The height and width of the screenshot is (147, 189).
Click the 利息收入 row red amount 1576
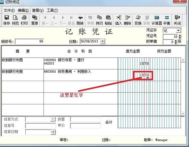pyautogui.click(x=144, y=75)
